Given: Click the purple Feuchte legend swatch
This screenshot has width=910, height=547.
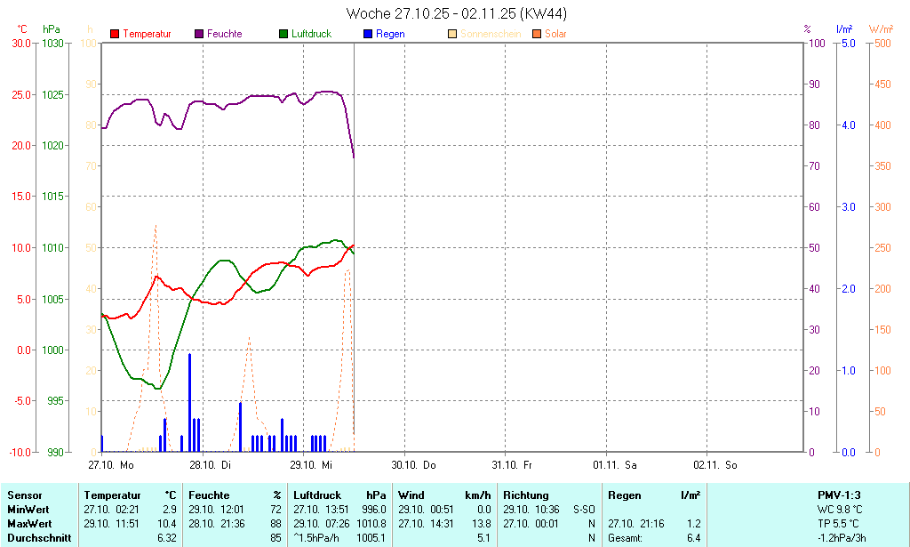Looking at the screenshot, I should (x=199, y=34).
